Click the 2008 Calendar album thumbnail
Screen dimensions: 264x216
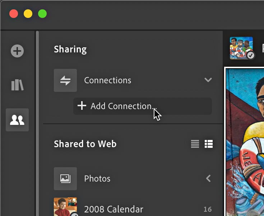(x=65, y=207)
